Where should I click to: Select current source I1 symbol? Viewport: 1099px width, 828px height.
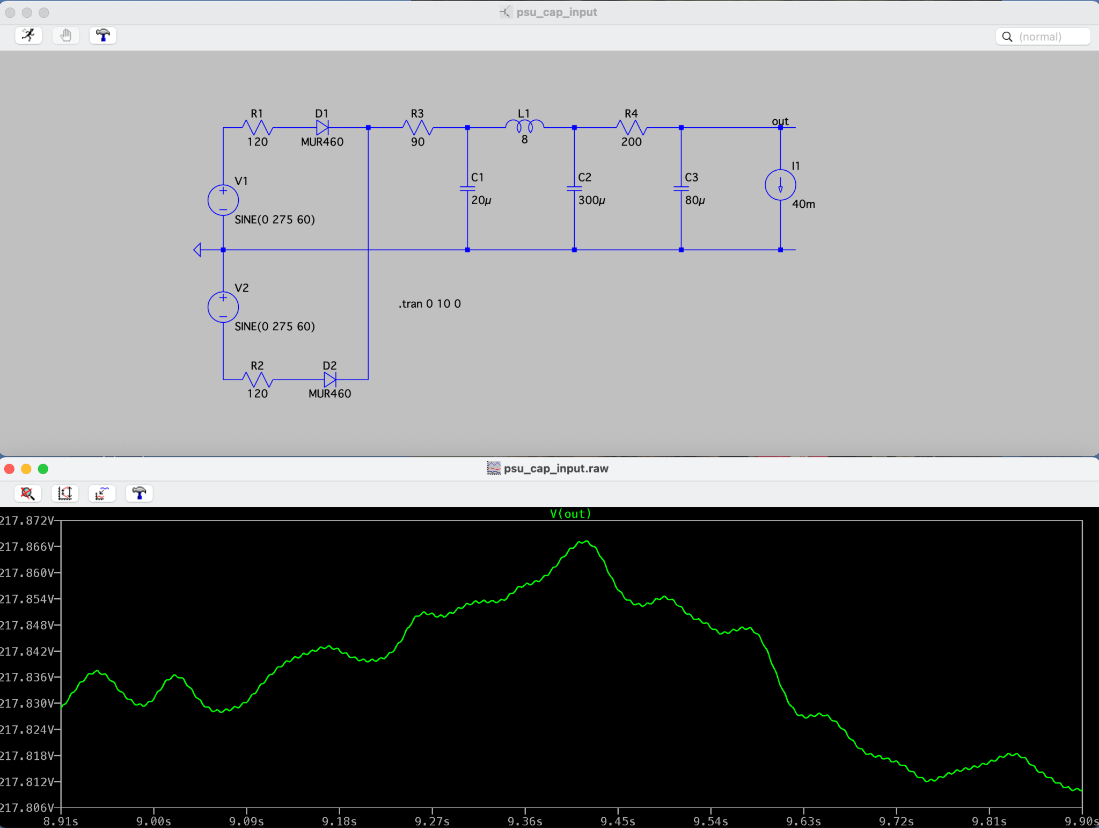pos(780,185)
